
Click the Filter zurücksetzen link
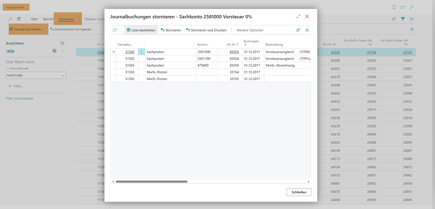point(20,98)
